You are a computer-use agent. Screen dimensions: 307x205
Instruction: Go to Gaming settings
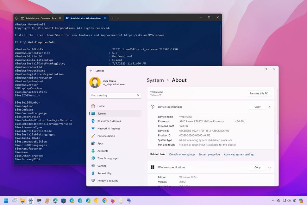pos(102,166)
